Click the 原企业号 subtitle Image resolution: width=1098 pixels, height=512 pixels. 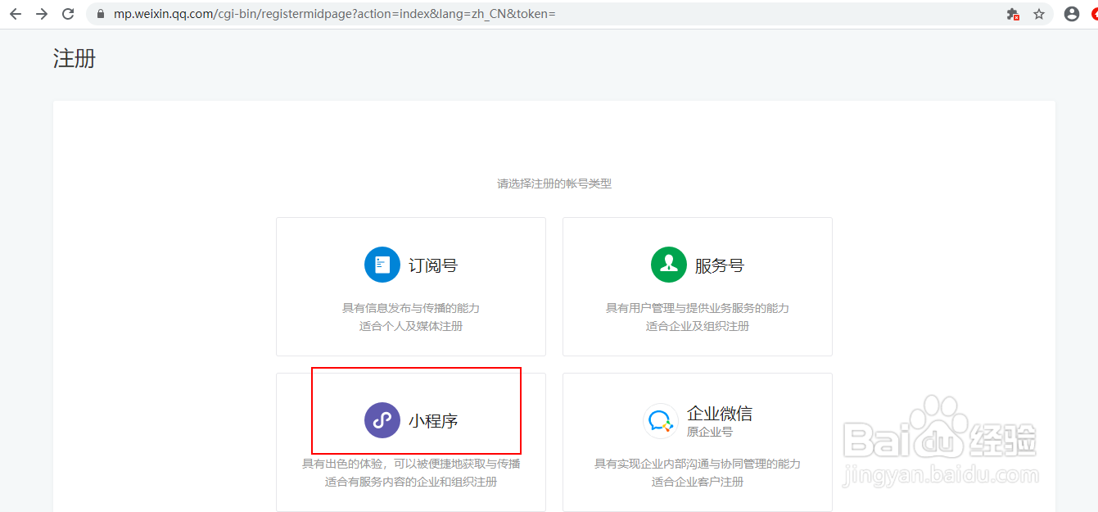point(710,432)
